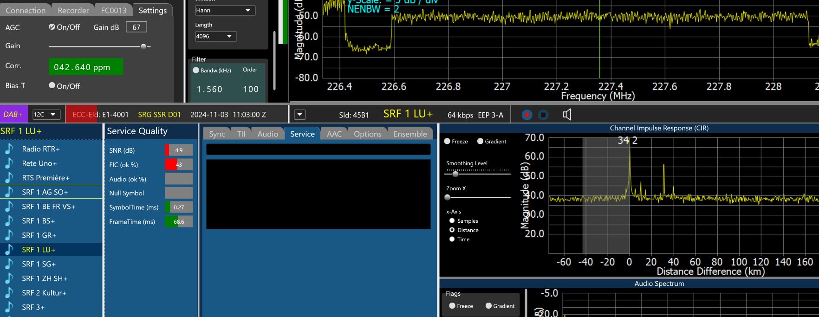Select SRF 1 ZH SH+ from service list

point(45,278)
